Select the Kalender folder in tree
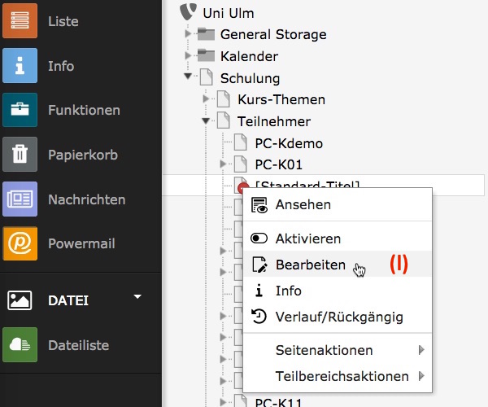 point(248,56)
